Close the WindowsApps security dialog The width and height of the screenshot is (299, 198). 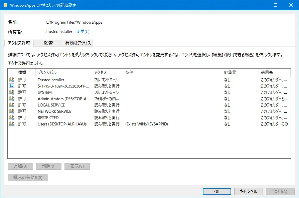tap(291, 5)
